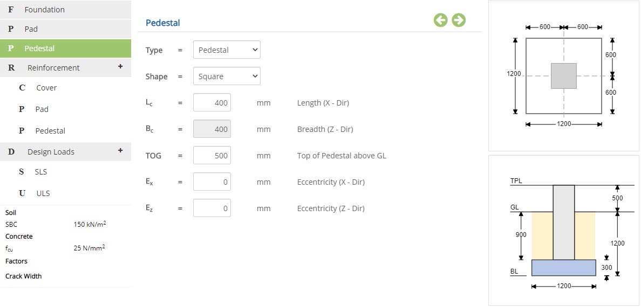
Task: Click the foundation plan view diagram
Action: pos(564,76)
